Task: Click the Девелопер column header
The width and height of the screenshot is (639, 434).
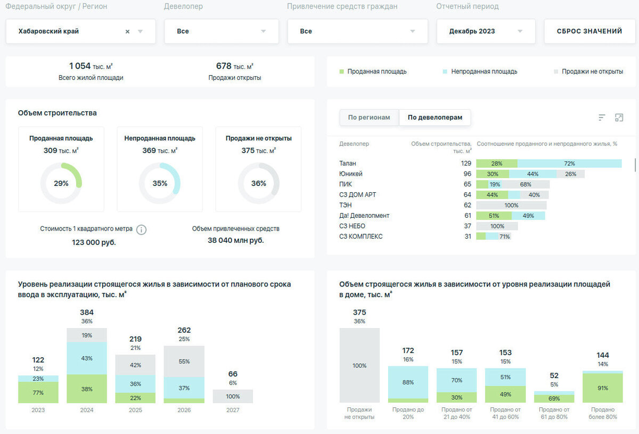Action: [x=354, y=144]
